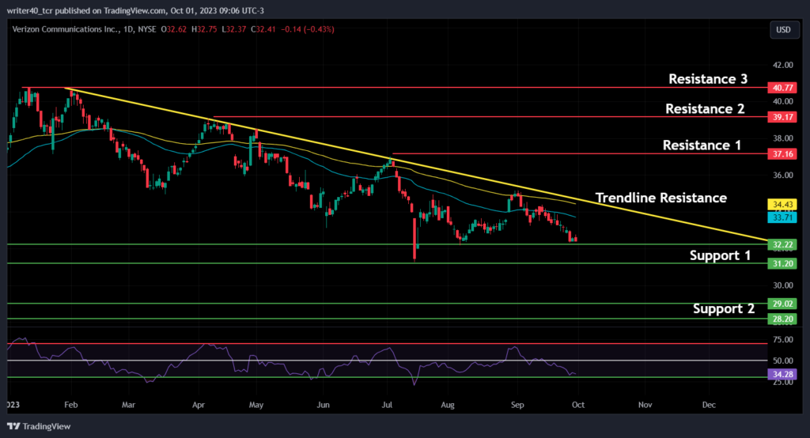Click the Oct label on time axis
Viewport: 810px width, 438px height.
tap(578, 405)
